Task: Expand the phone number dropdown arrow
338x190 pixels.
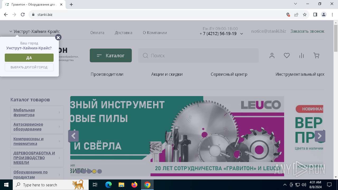Action: tap(242, 34)
